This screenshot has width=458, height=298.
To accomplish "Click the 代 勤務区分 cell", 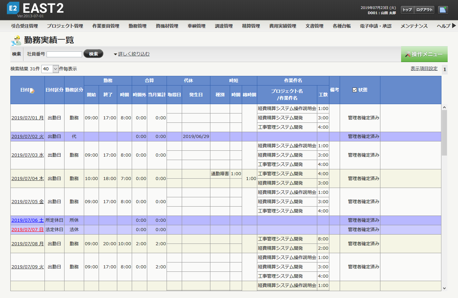I will click(x=74, y=137).
